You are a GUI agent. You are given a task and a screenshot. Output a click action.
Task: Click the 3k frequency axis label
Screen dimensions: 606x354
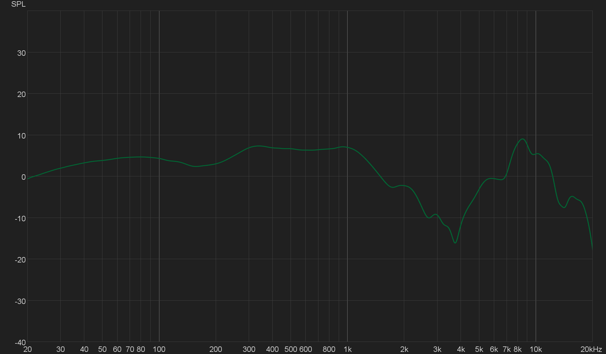click(x=437, y=349)
